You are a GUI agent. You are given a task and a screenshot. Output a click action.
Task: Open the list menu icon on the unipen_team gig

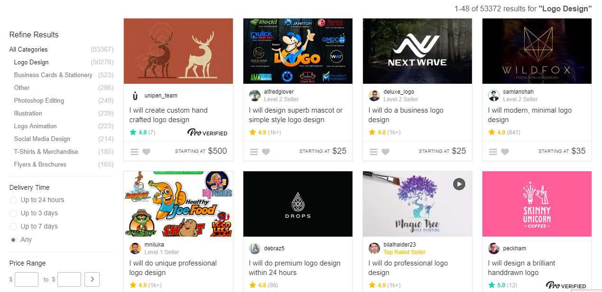(x=135, y=152)
